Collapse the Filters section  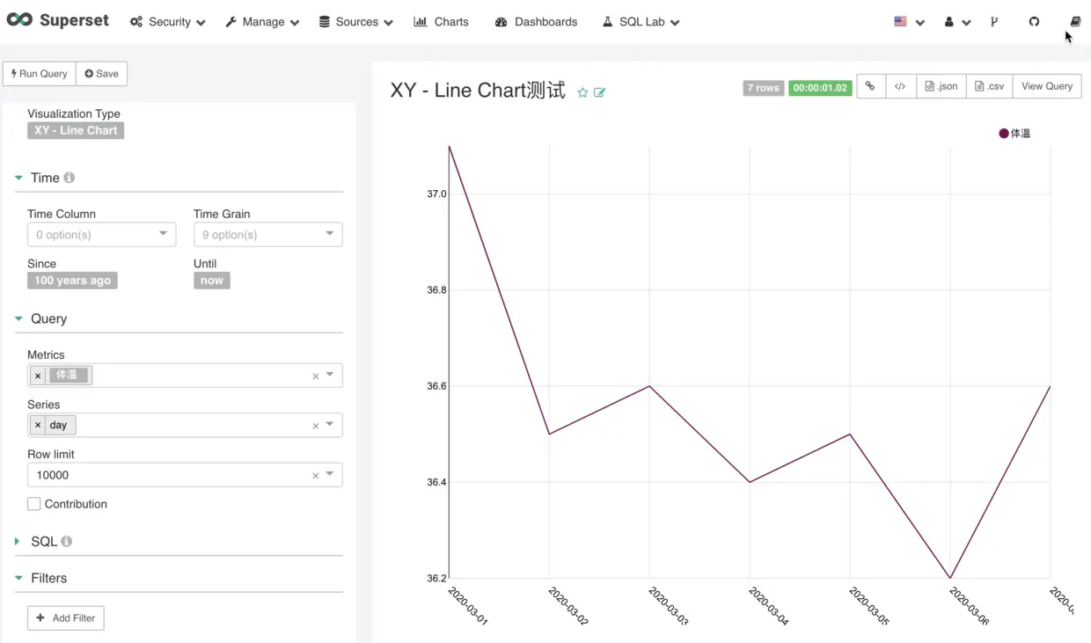pos(18,578)
